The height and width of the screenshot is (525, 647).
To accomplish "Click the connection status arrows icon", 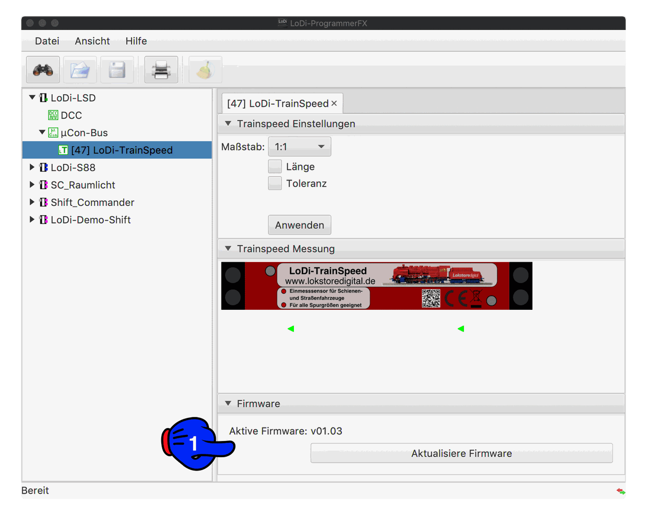I will [x=621, y=491].
